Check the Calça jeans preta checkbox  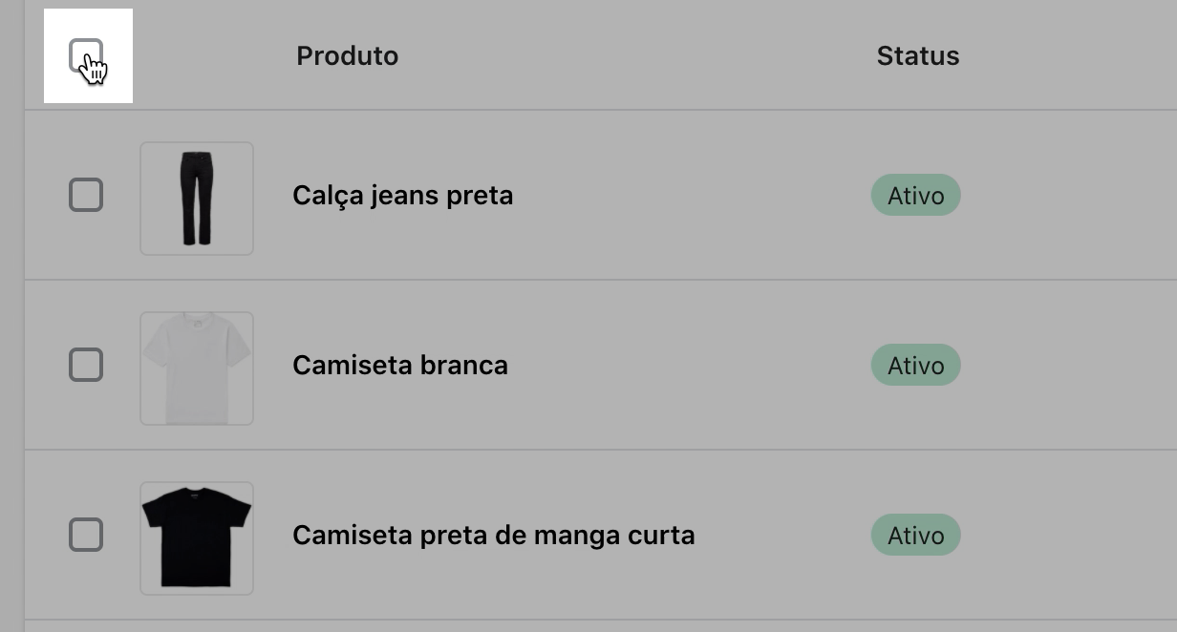pos(86,195)
